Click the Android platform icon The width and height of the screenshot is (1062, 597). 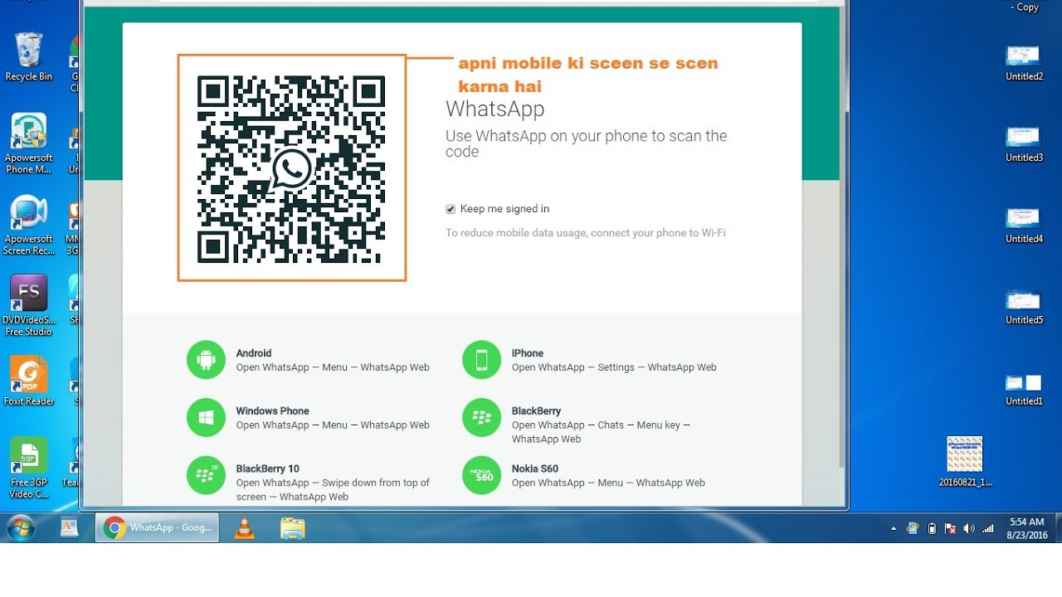click(x=206, y=360)
